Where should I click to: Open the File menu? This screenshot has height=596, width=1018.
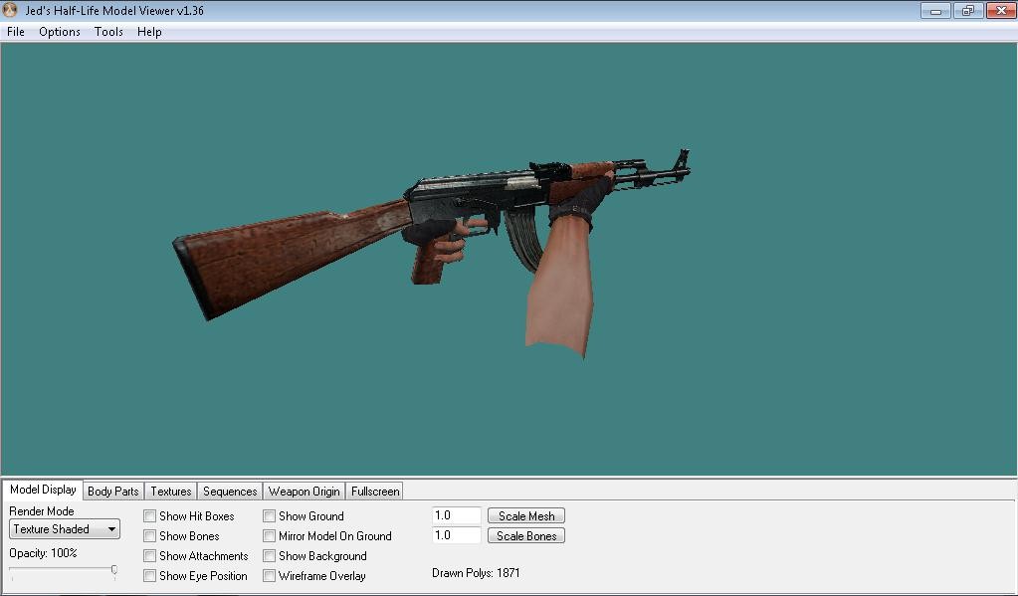point(16,32)
